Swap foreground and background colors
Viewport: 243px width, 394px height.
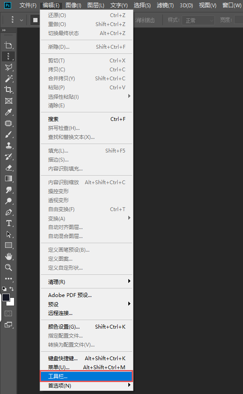[12, 289]
